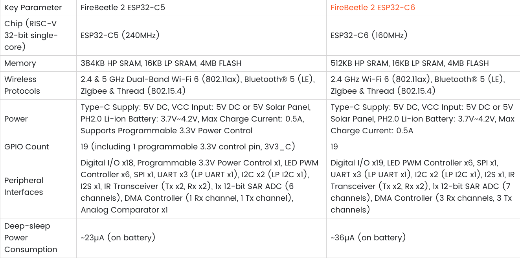Viewport: 520px width, 258px height.
Task: Click the GPIO Count row label
Action: [27, 147]
